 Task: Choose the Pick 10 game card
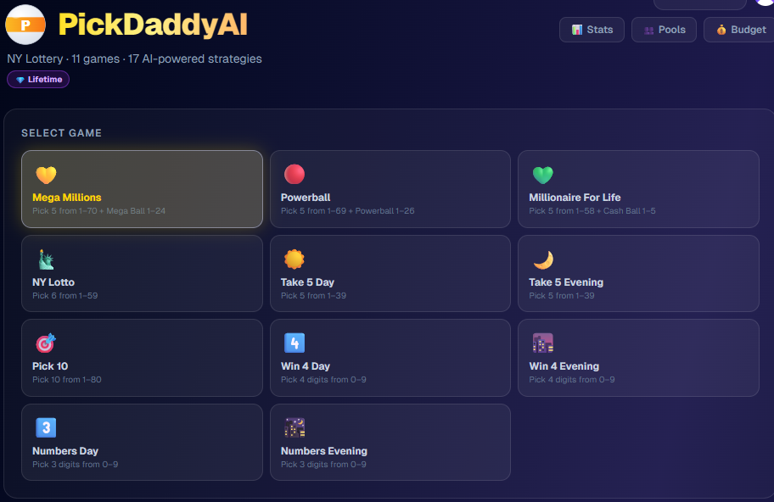click(143, 358)
